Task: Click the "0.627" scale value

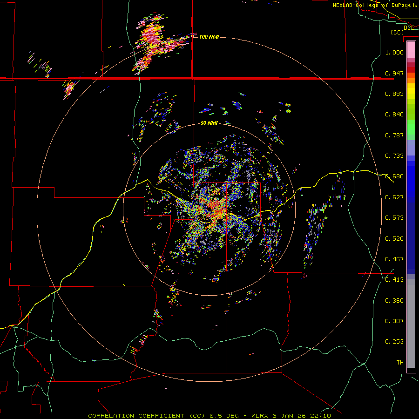Action: 394,197
